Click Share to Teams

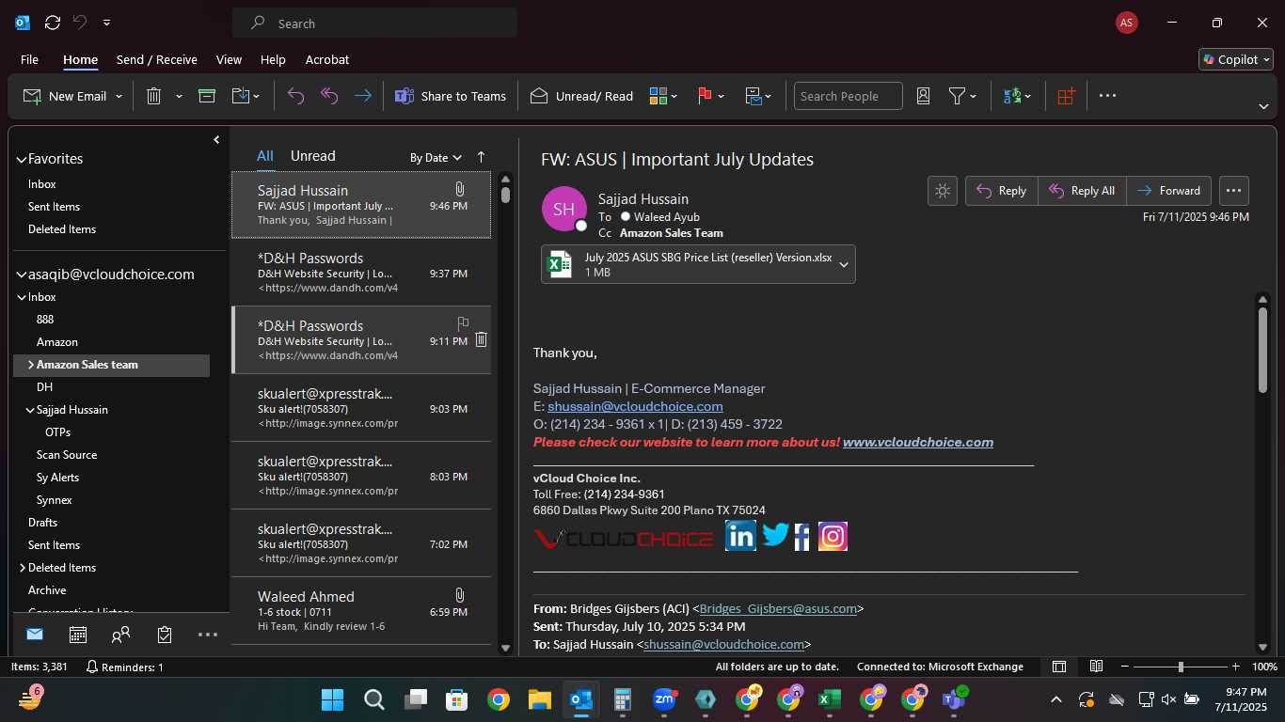(450, 96)
